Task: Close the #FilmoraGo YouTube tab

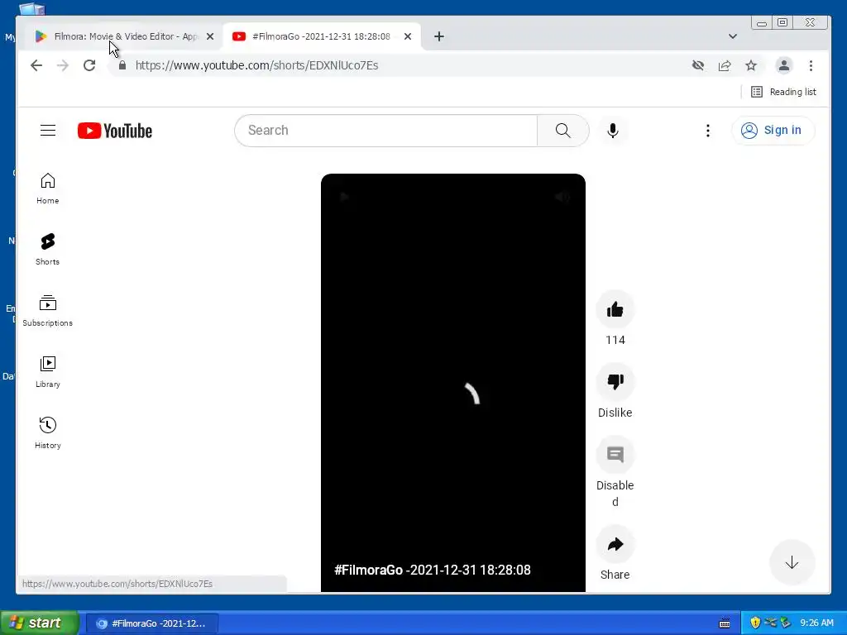Action: tap(408, 36)
